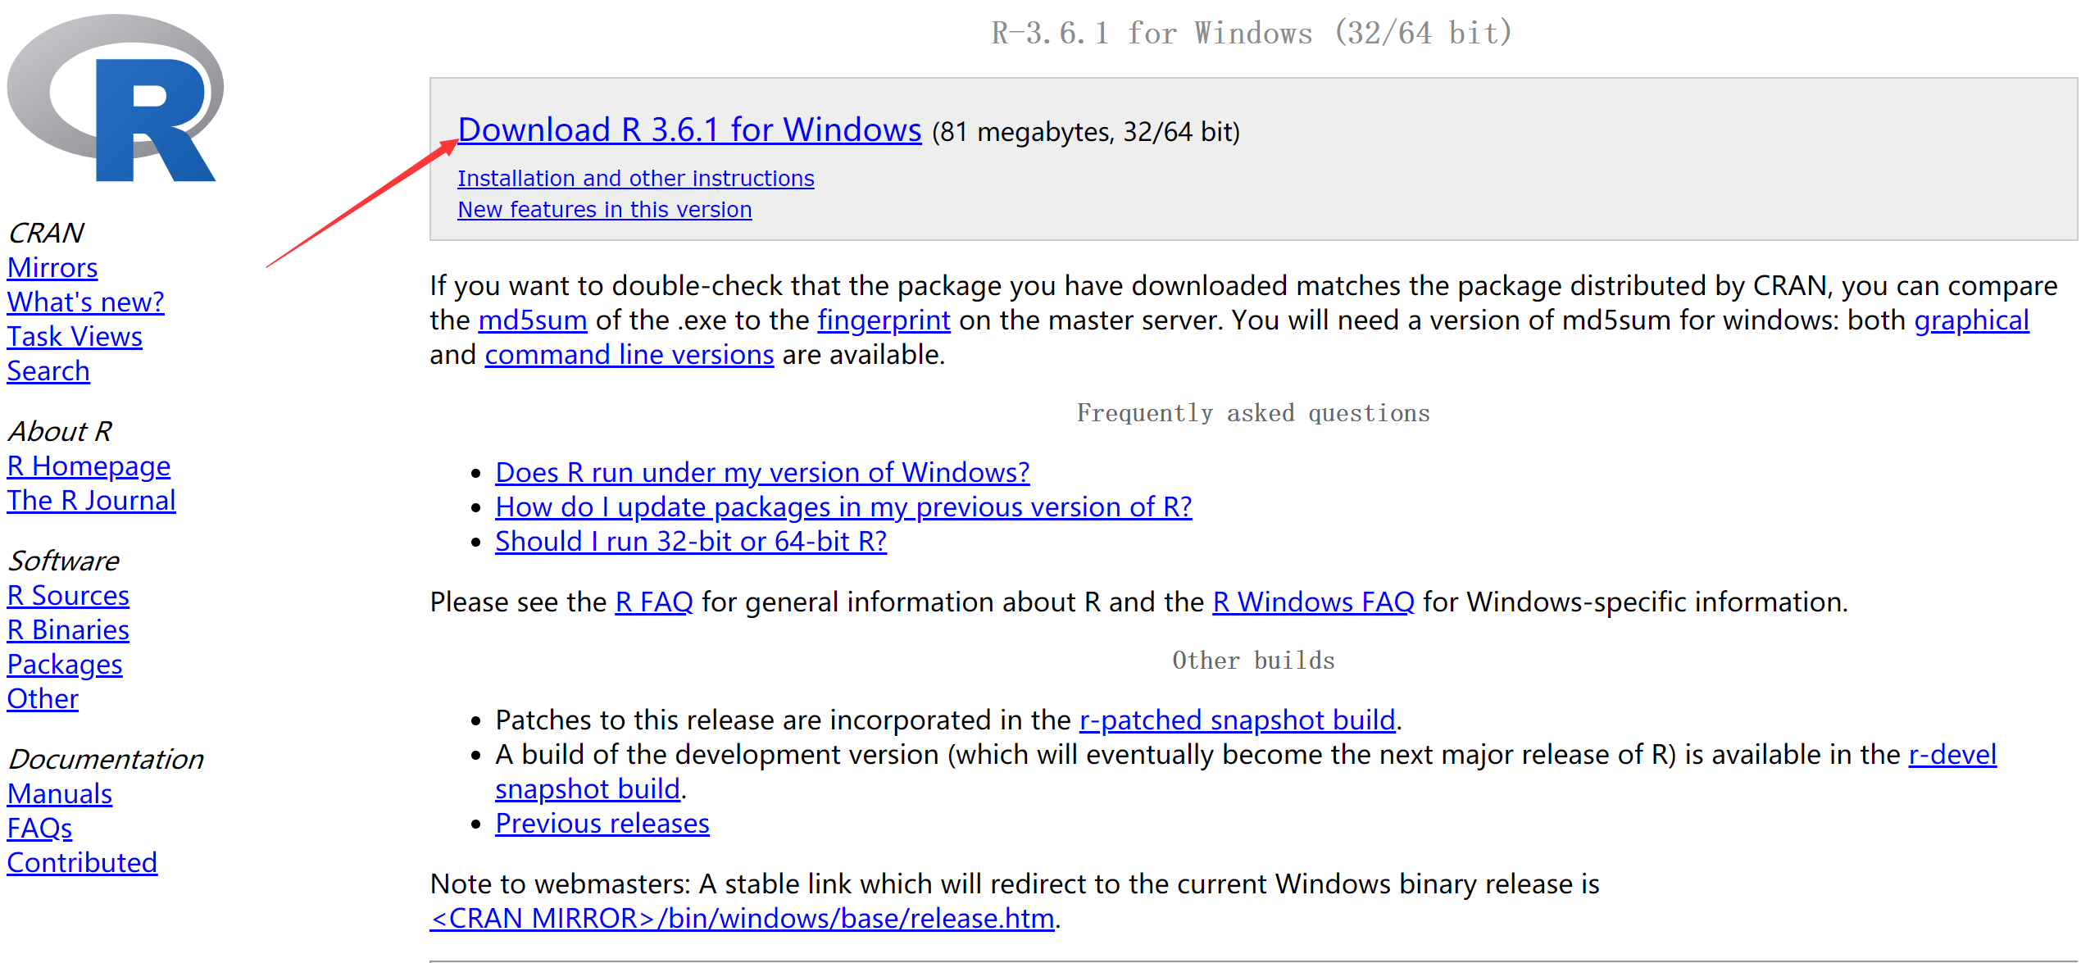
Task: Follow the r-patched snapshot build link
Action: 1237,720
